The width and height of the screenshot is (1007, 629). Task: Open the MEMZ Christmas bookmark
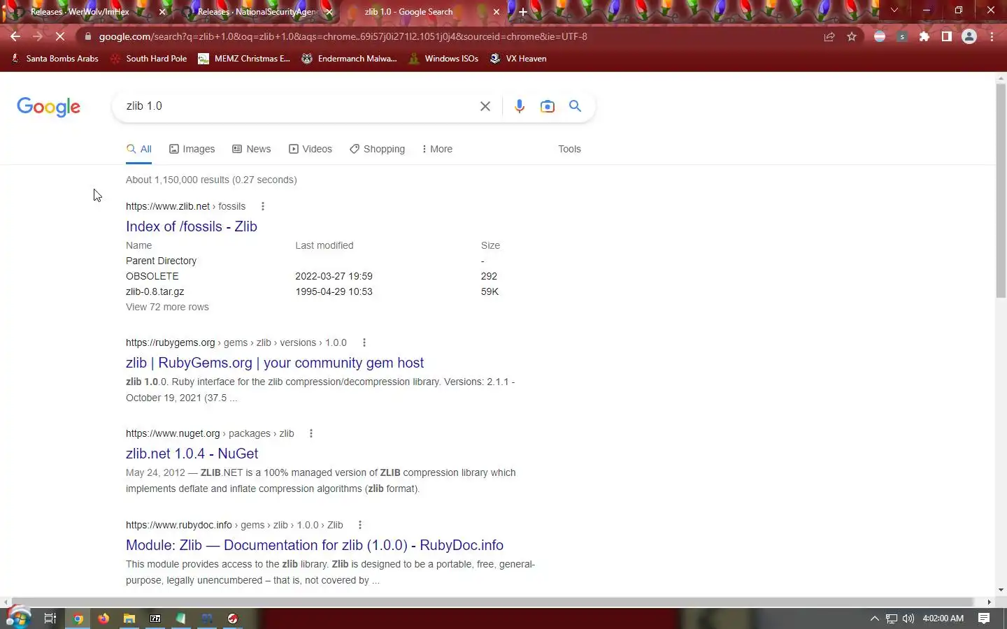[x=244, y=59]
